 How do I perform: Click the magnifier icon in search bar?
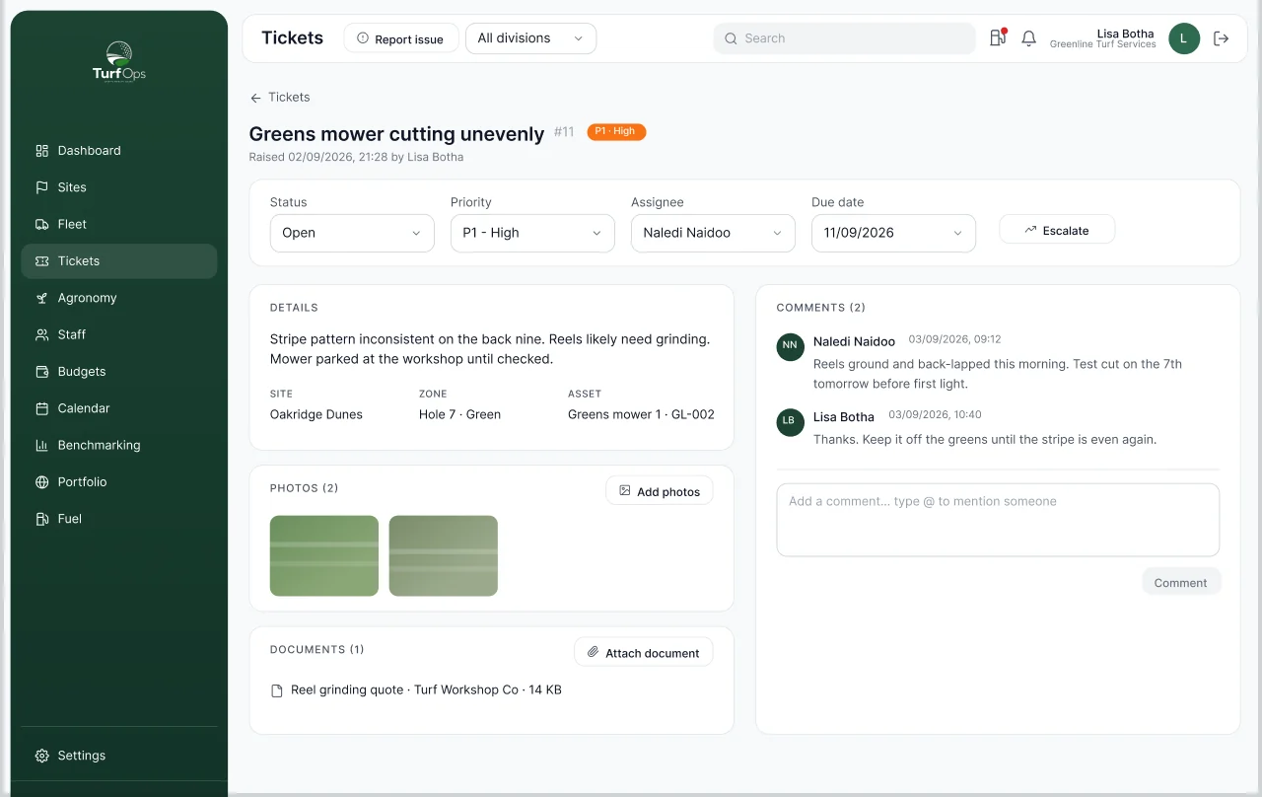[x=731, y=38]
